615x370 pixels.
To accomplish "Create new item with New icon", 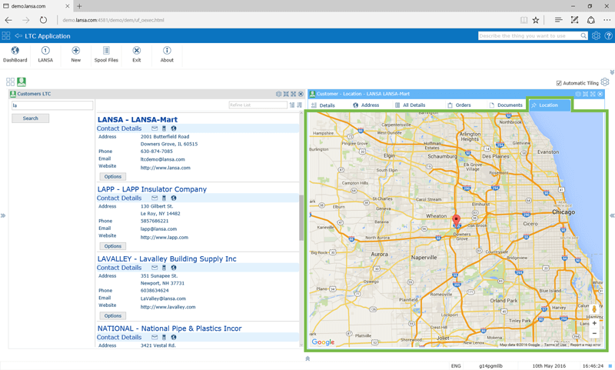I will click(x=75, y=52).
